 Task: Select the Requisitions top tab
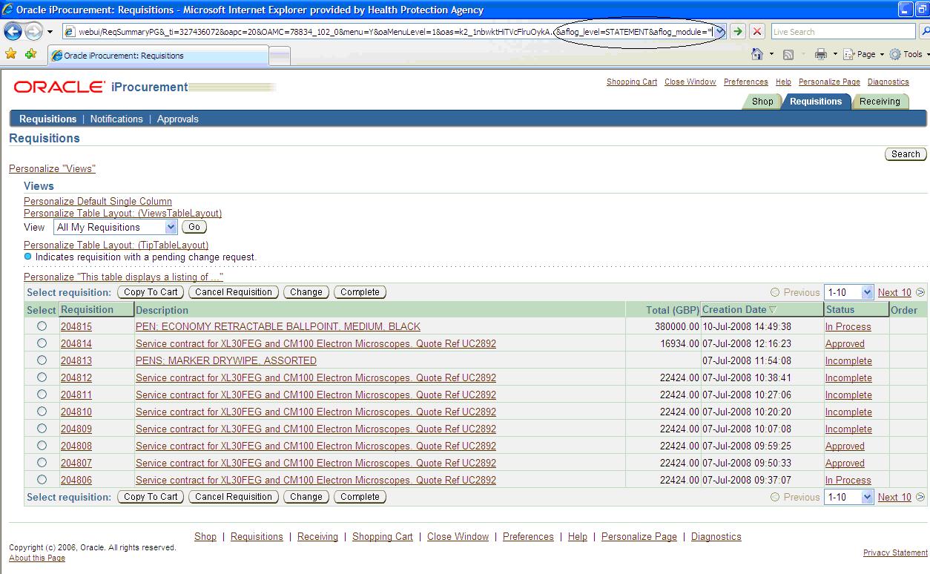coord(816,102)
